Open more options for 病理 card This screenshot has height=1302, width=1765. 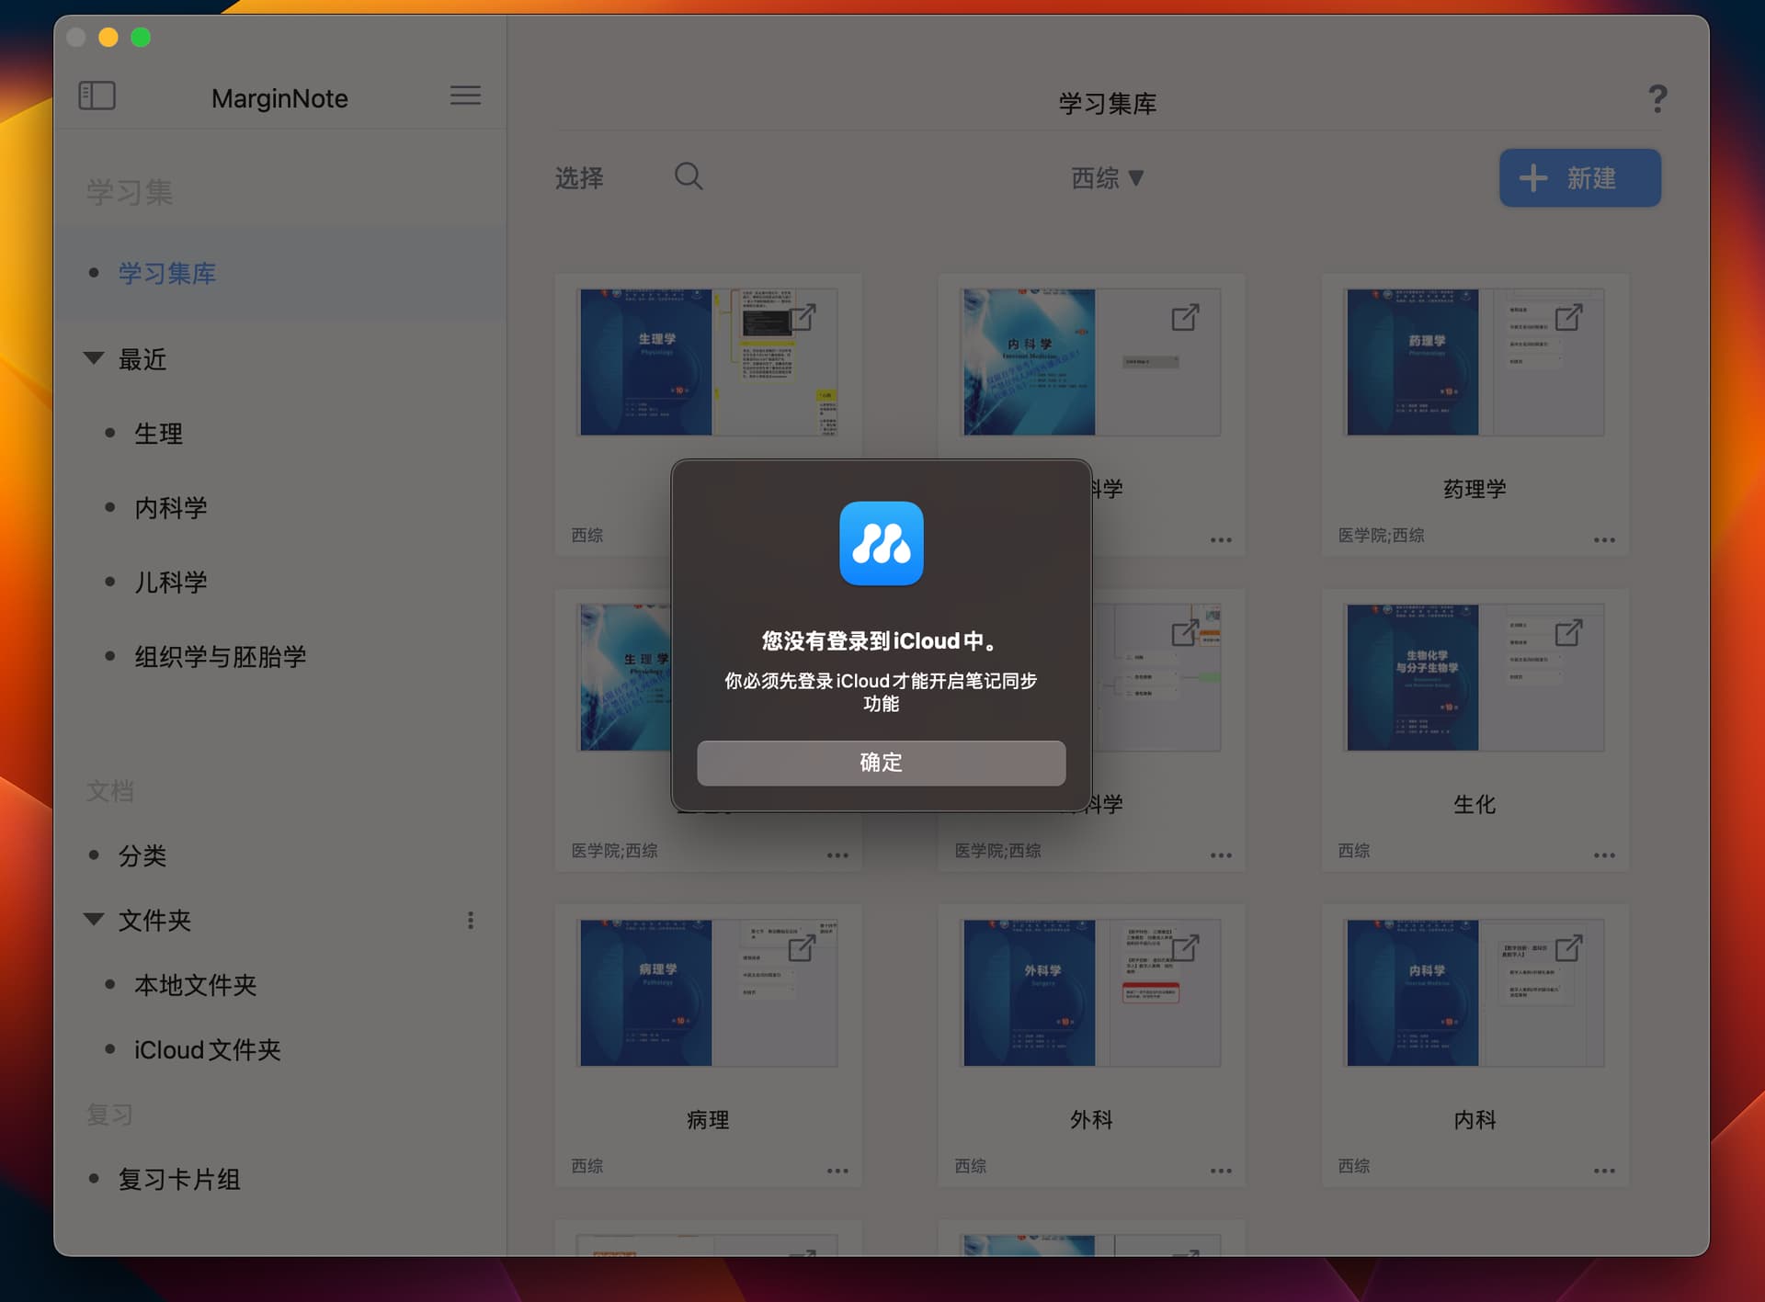point(837,1172)
